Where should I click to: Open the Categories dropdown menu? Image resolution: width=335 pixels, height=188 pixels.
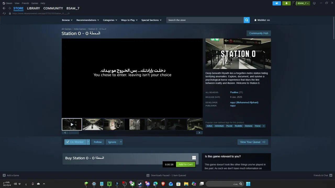tap(110, 20)
